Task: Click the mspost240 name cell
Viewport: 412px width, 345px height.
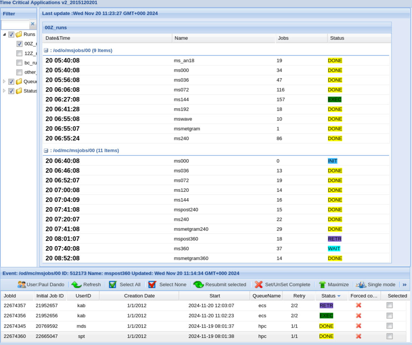Action: [x=186, y=209]
